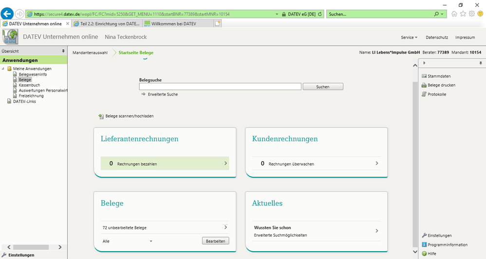Click the sidebar horizontal scrollbar right arrow

click(60, 247)
